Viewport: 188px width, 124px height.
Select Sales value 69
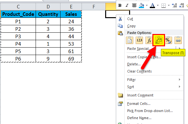(x=71, y=59)
